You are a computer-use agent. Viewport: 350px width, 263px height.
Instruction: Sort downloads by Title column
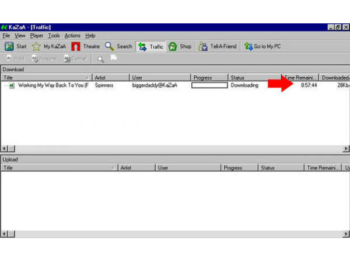[x=47, y=78]
